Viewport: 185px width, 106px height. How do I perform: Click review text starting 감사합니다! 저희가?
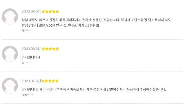pos(94,89)
